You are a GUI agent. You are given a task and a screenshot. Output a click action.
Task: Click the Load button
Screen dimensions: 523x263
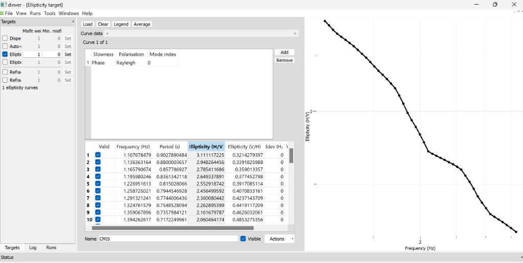(87, 24)
